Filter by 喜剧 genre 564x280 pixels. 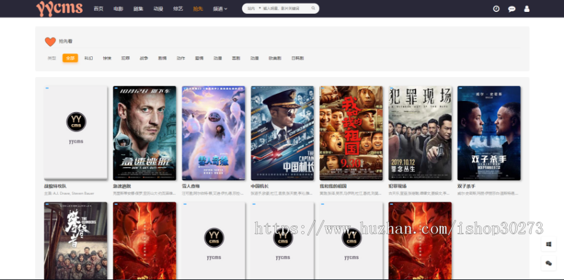236,58
